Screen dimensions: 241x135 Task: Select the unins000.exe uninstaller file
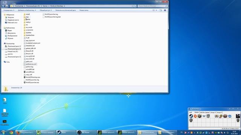[x=29, y=72]
